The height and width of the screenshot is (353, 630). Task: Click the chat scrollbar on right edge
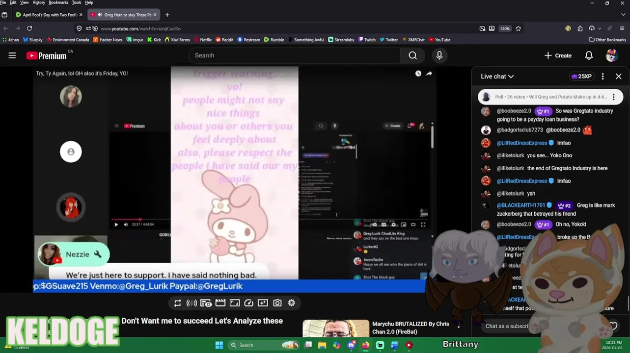(629, 303)
